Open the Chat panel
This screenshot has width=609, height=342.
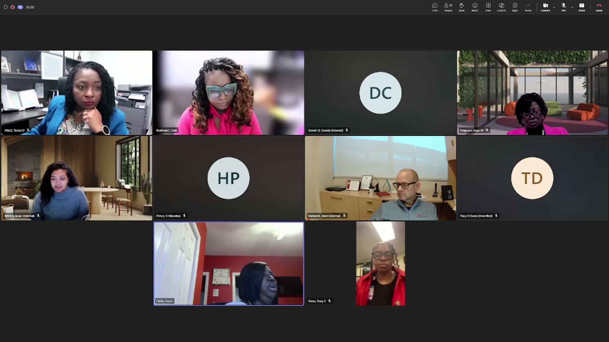435,7
